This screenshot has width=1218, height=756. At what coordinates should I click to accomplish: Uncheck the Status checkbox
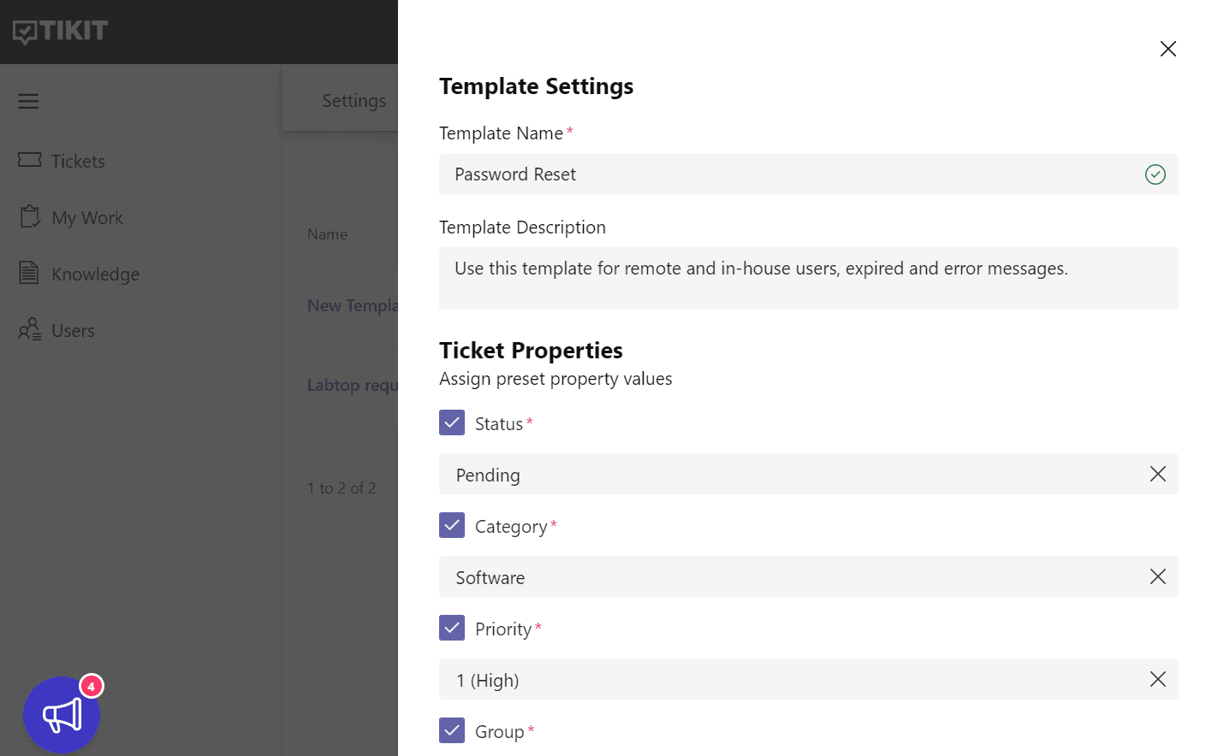click(452, 422)
